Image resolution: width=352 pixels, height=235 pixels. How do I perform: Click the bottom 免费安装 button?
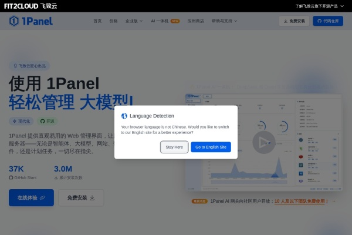pyautogui.click(x=81, y=197)
